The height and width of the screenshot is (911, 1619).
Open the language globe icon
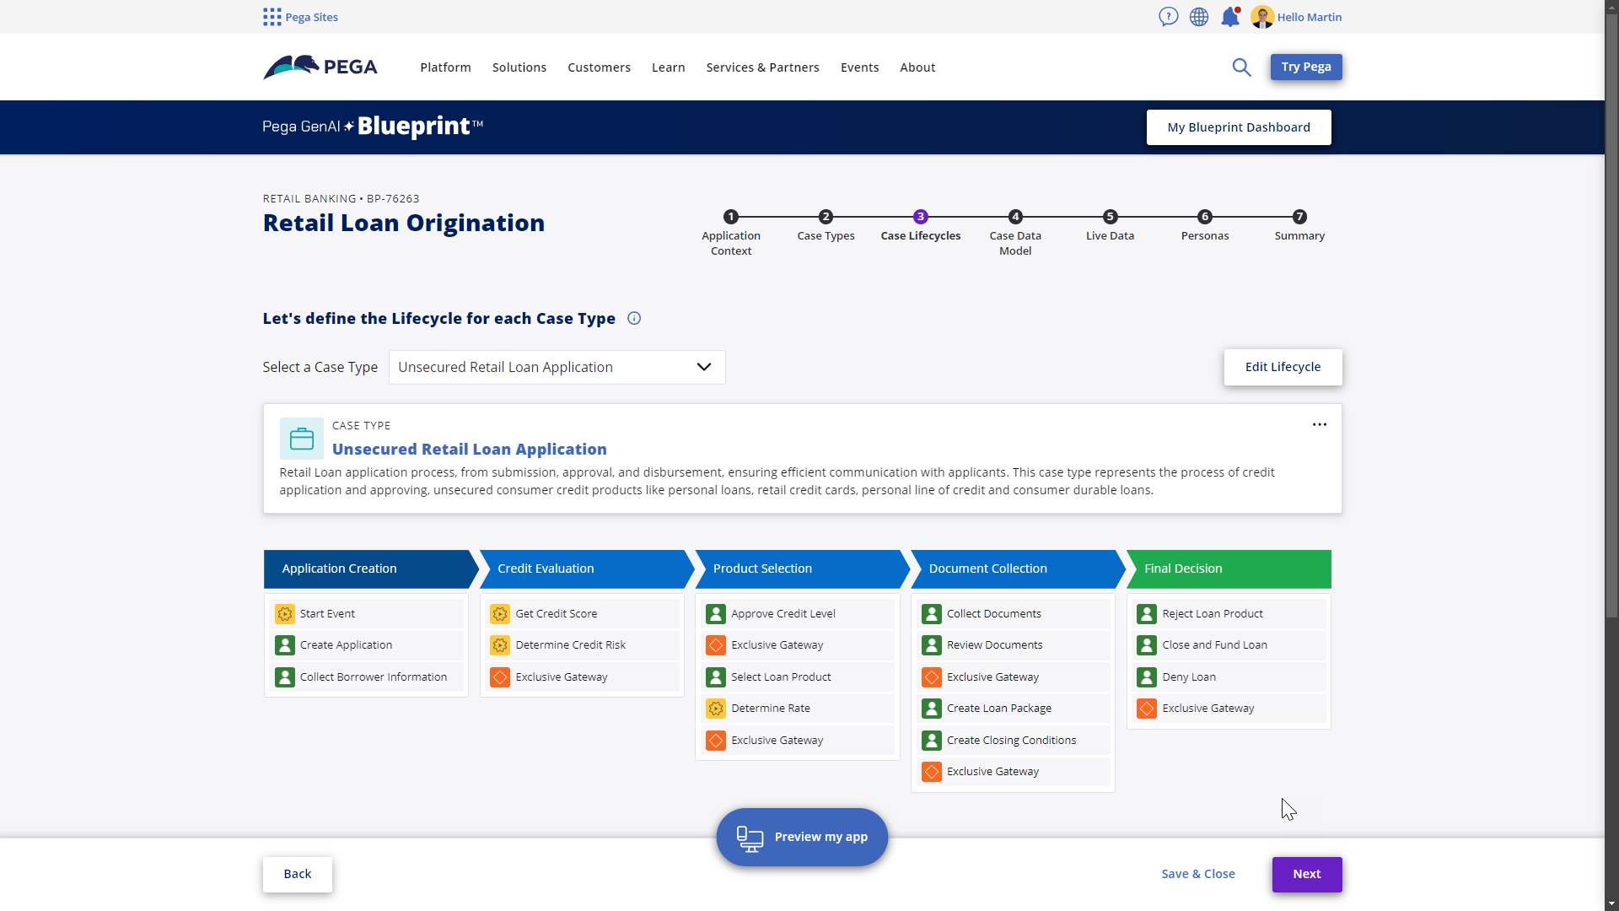point(1199,17)
